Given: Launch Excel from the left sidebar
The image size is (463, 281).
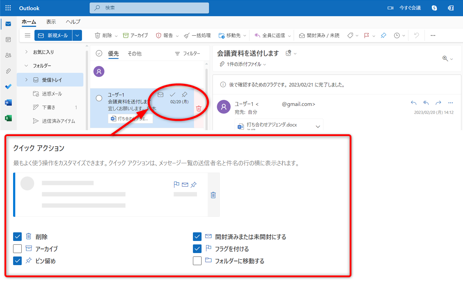Looking at the screenshot, I should (8, 118).
